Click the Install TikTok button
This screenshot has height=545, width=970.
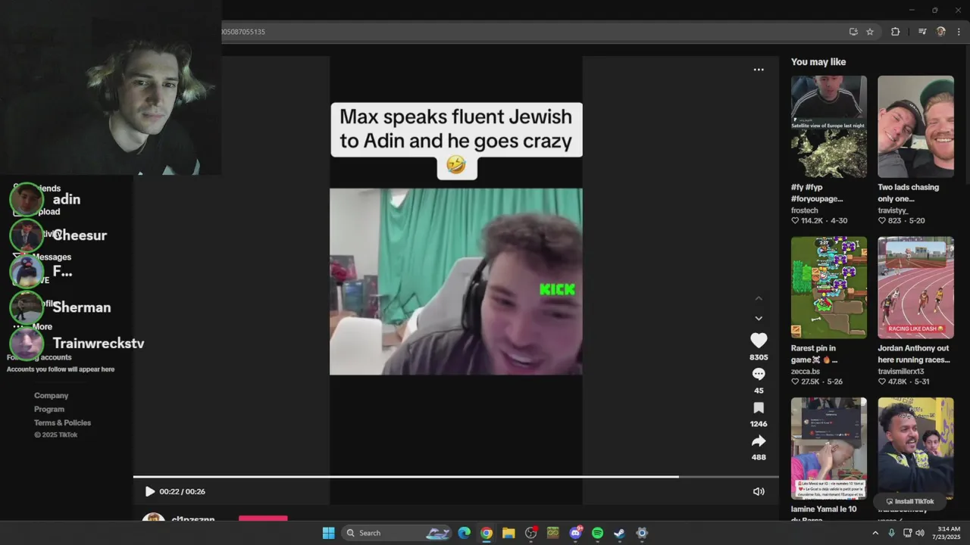click(910, 501)
